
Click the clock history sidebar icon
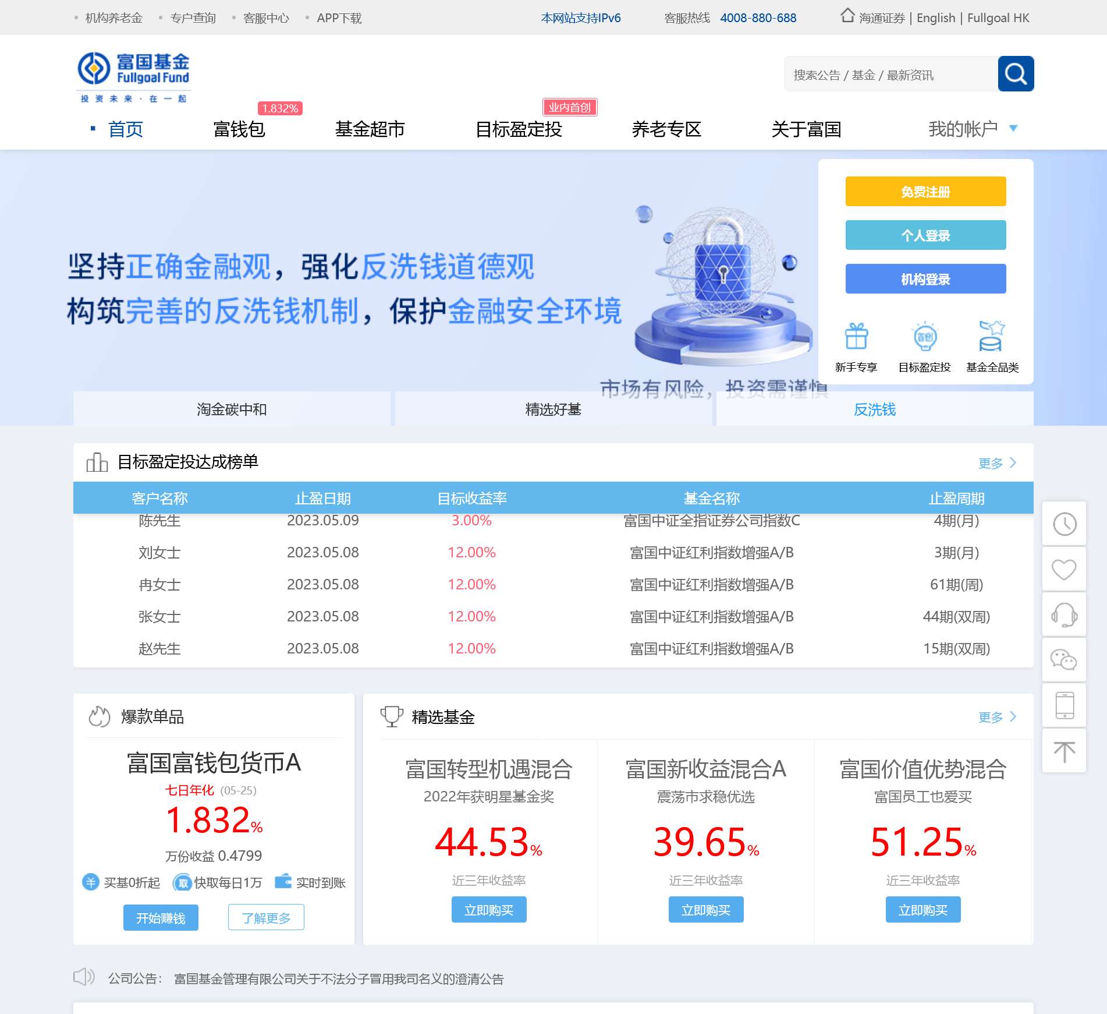coord(1064,524)
